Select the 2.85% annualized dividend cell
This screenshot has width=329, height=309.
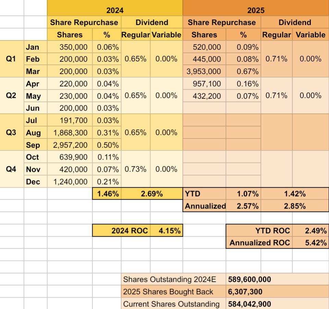(295, 206)
